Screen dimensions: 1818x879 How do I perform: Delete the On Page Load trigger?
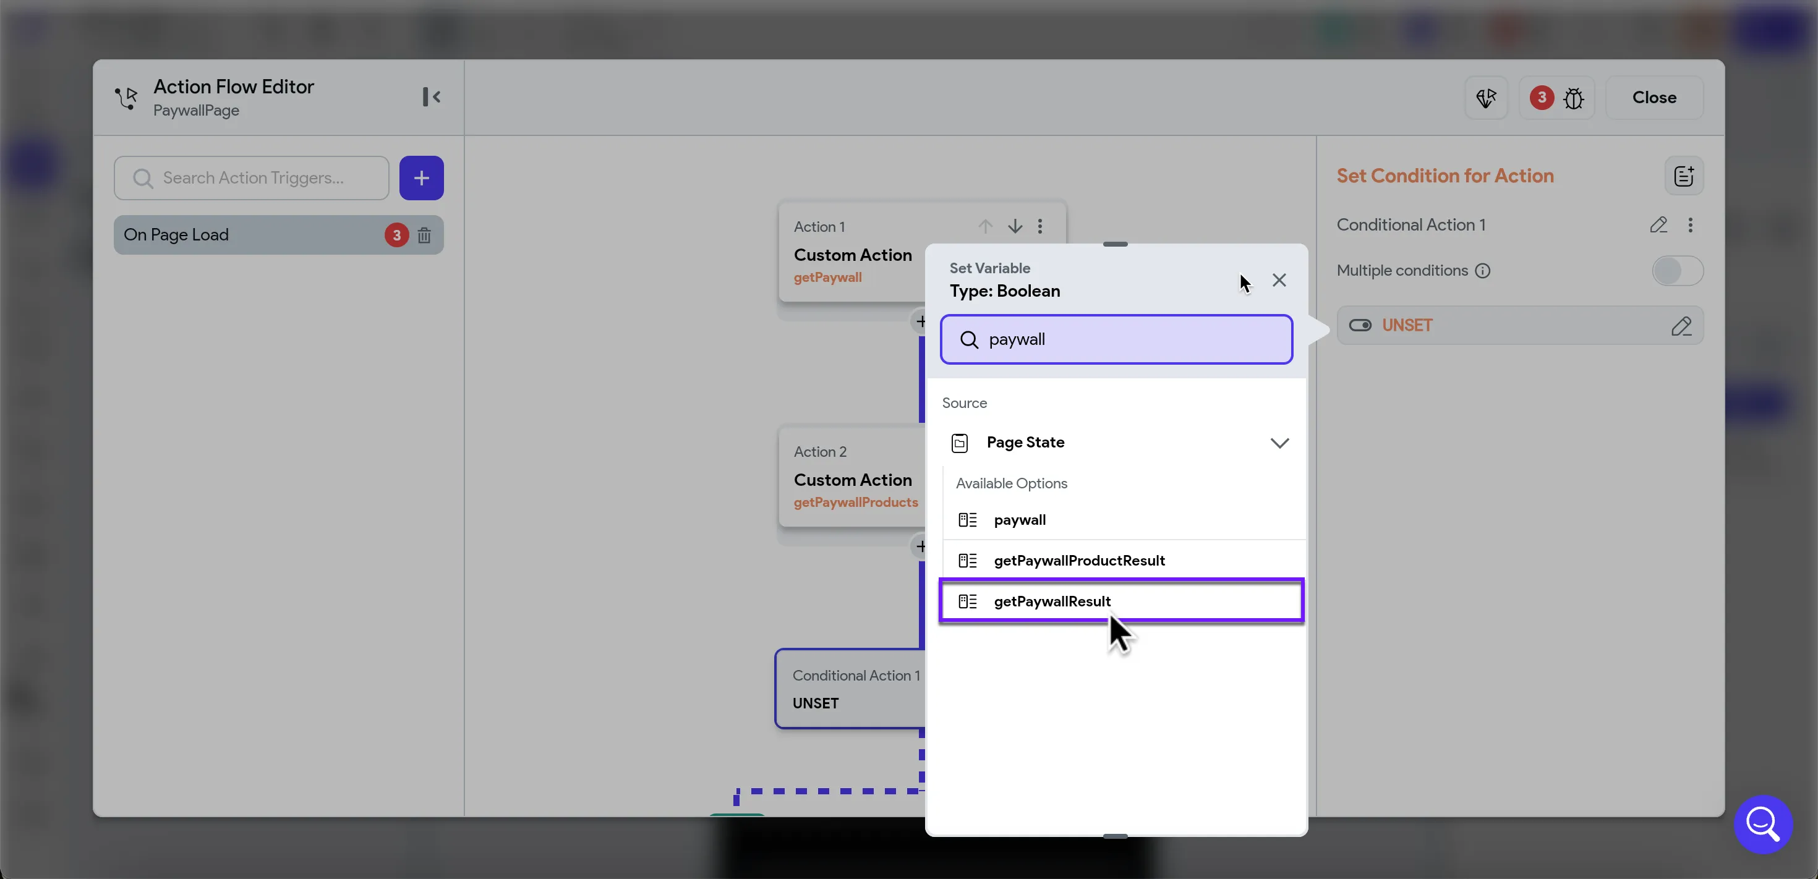pos(424,235)
